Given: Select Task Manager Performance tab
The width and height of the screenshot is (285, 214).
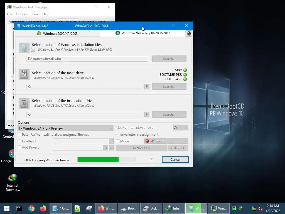Looking at the screenshot, I should click(67, 21).
